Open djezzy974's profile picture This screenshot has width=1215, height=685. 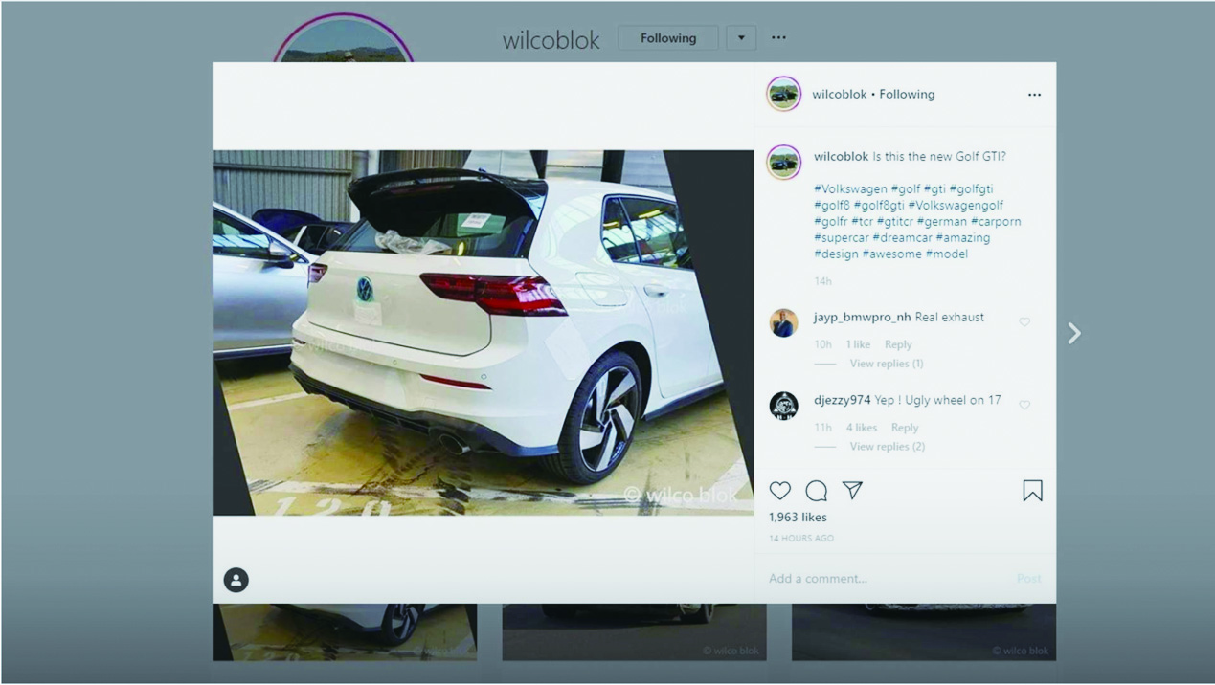[784, 406]
